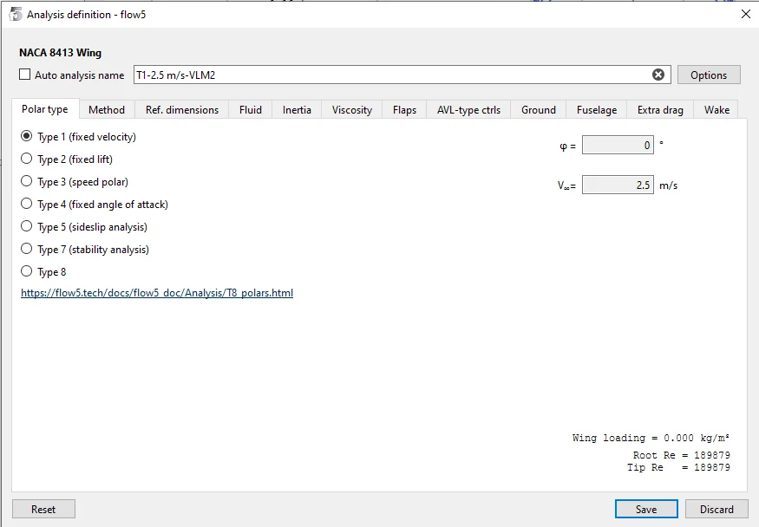Screen dimensions: 759x527
Task: Click the Root Re value text
Action: tap(682, 455)
